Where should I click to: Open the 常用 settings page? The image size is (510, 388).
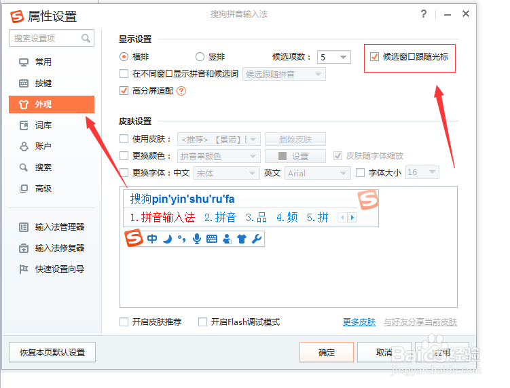click(x=52, y=62)
